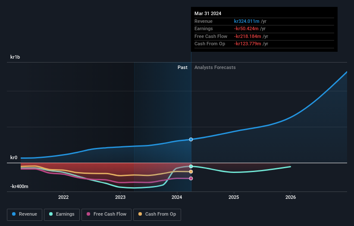Image resolution: width=354 pixels, height=226 pixels.
Task: Toggle the Free Cash Flow legend series
Action: (107, 214)
